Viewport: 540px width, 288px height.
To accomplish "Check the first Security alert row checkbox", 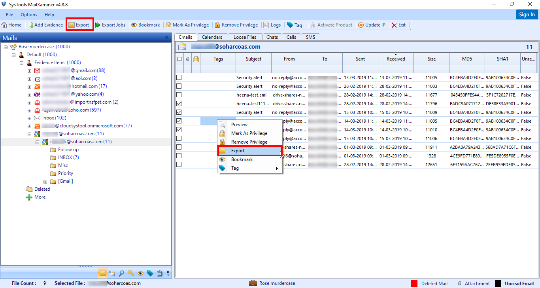I will 179,78.
